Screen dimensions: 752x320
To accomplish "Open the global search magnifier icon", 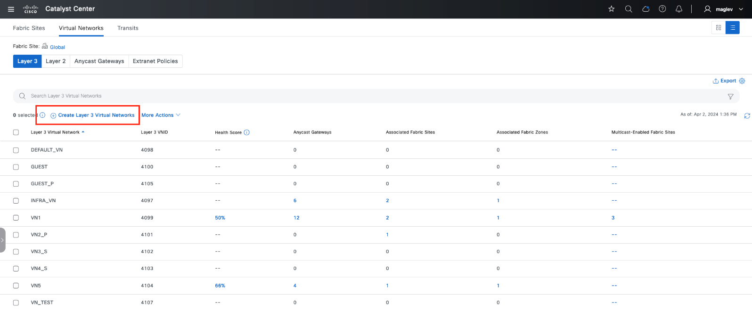I will 628,9.
